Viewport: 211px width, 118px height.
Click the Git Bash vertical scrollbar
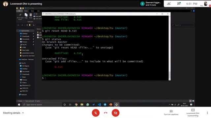169,48
